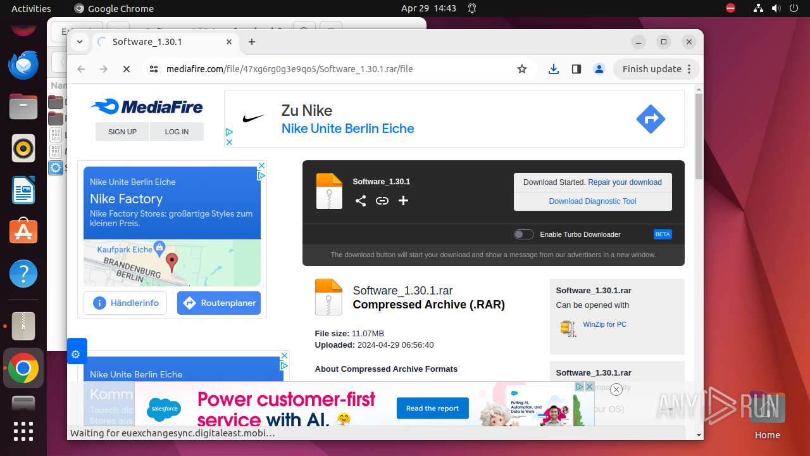Viewport: 810px width, 456px height.
Task: Open Archive Manager in the dock
Action: tap(23, 326)
